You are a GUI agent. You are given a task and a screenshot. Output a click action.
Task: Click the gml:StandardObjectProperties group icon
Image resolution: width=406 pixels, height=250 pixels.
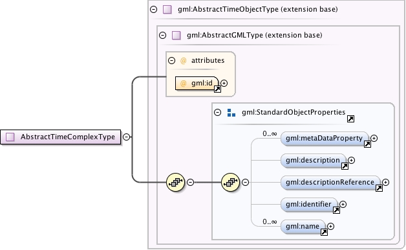tap(231, 113)
